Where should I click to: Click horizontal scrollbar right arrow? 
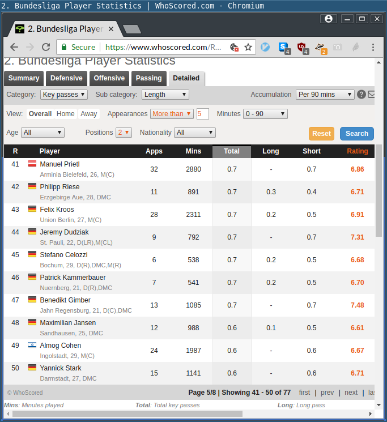(371, 414)
